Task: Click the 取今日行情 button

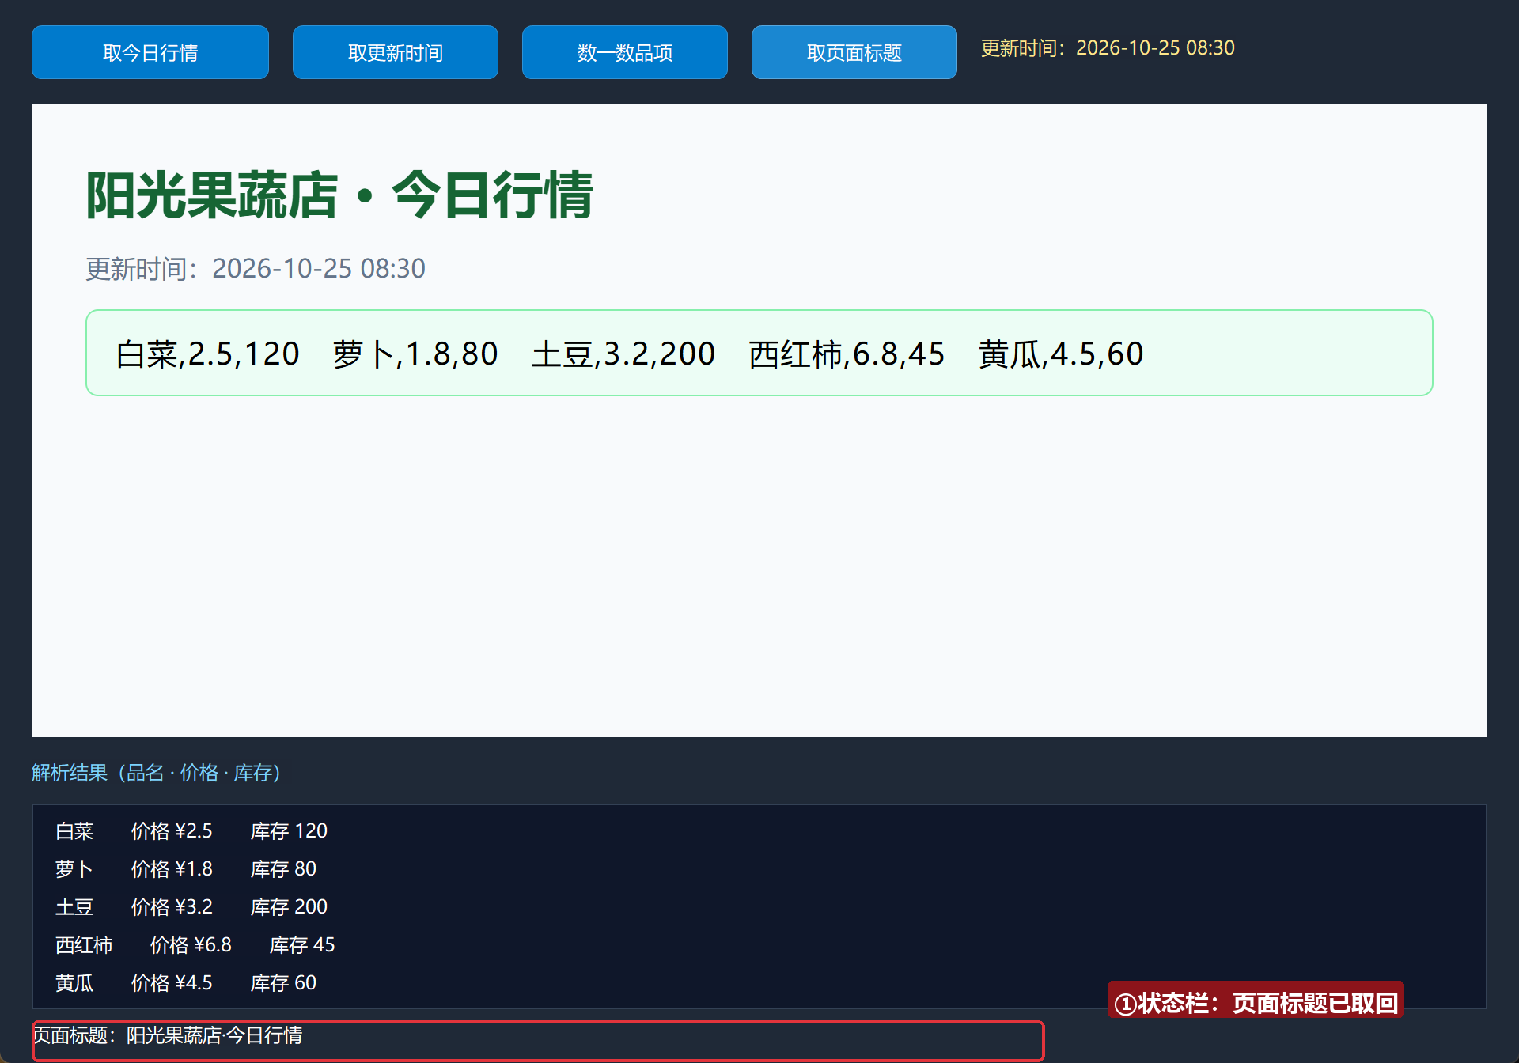Action: [150, 52]
